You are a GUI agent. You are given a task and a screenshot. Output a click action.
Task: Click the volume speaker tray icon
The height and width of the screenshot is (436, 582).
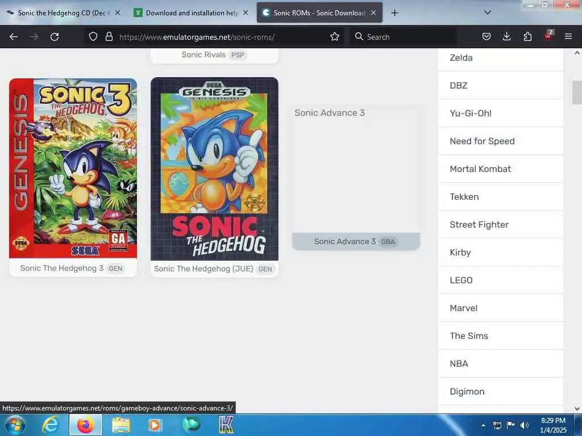point(525,425)
